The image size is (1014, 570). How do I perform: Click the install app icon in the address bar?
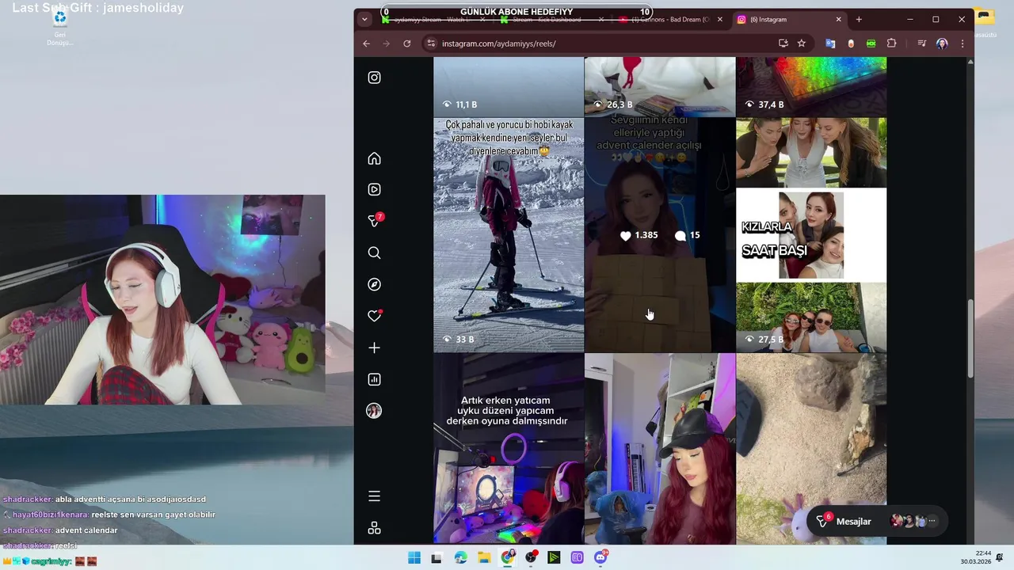(783, 44)
